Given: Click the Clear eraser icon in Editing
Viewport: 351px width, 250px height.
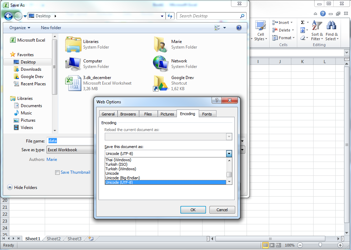Looking at the screenshot, I should pyautogui.click(x=303, y=38).
